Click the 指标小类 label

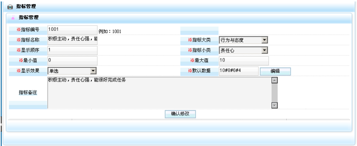tap(199, 50)
